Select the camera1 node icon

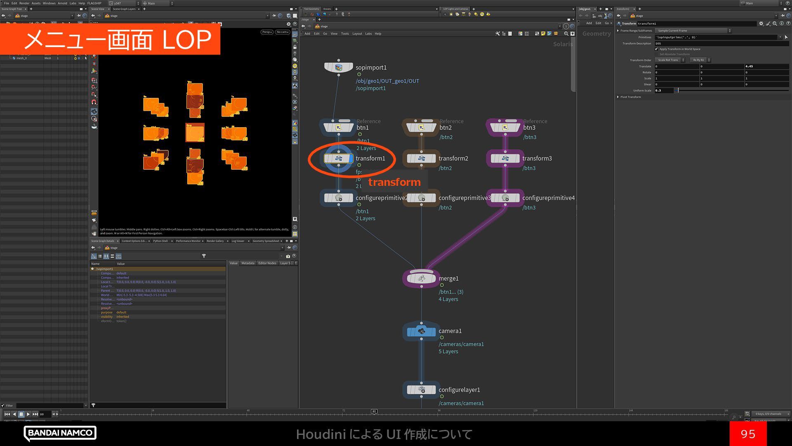click(x=421, y=331)
